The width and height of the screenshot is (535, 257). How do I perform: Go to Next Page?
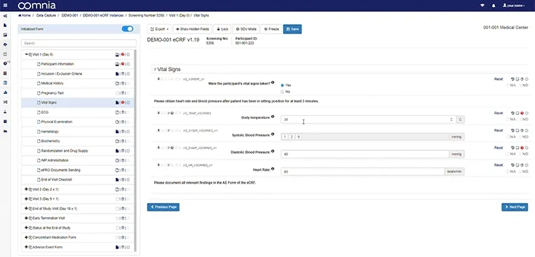pyautogui.click(x=514, y=207)
